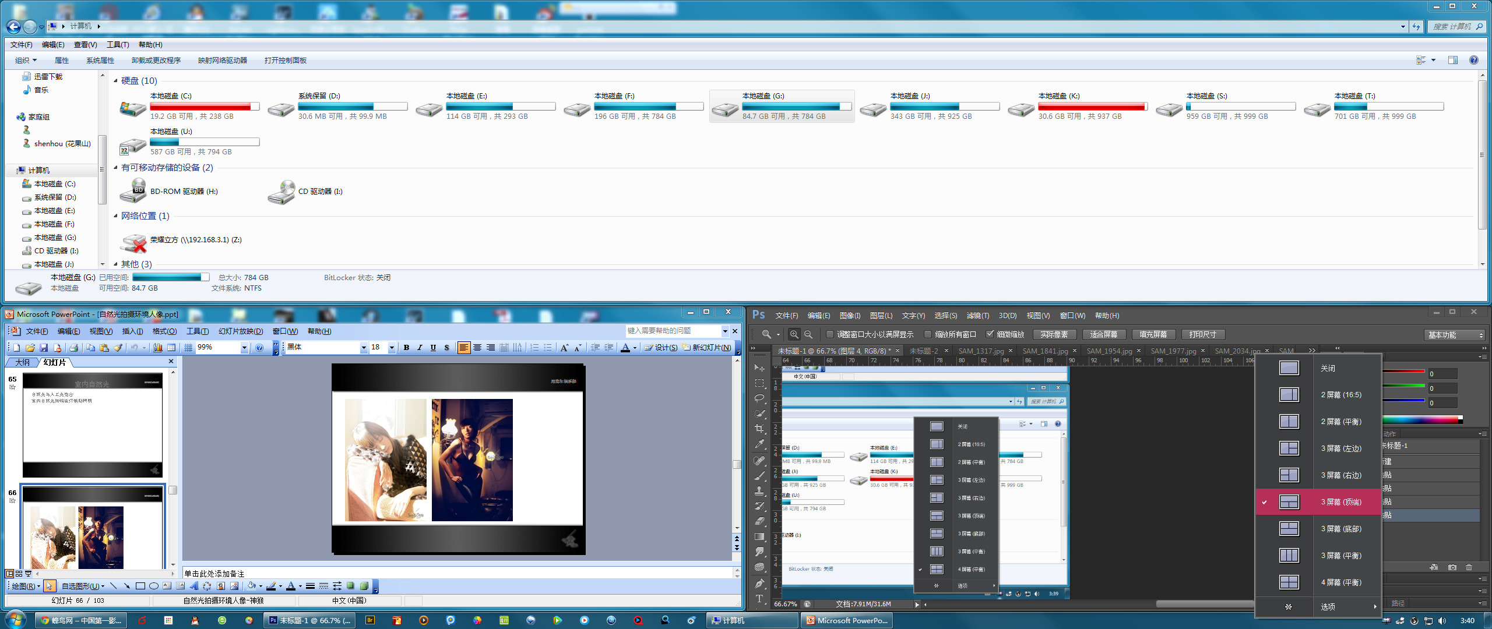Select the Rectangular Marquee tool in Photoshop
The image size is (1492, 629).
point(759,383)
